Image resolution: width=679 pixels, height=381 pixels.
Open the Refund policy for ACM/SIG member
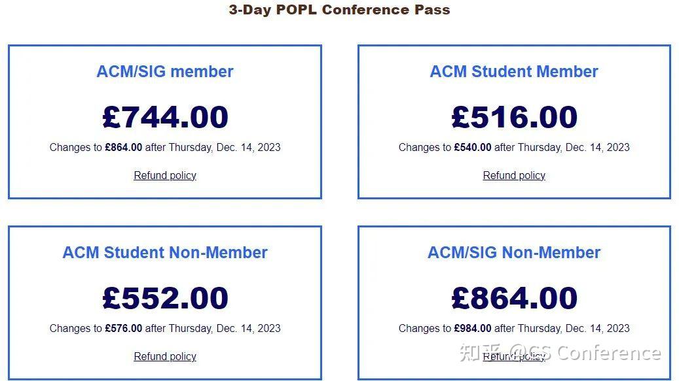[x=164, y=175]
